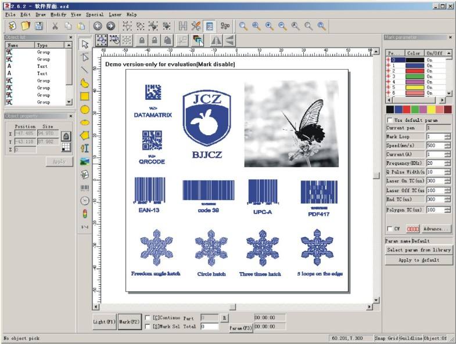Click the bitmap image import tool
The width and height of the screenshot is (456, 344).
(85, 161)
